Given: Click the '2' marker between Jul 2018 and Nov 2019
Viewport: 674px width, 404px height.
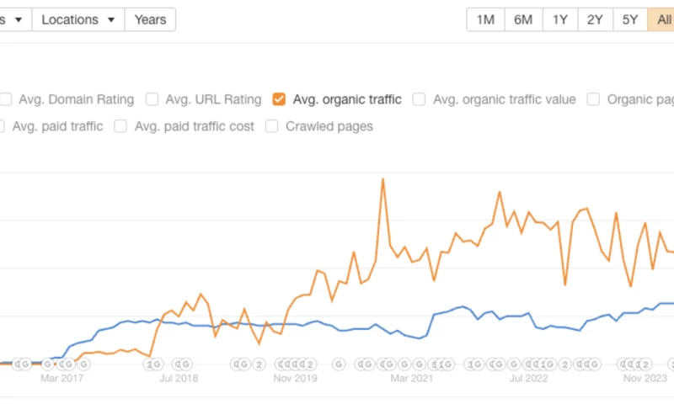Looking at the screenshot, I should [259, 364].
